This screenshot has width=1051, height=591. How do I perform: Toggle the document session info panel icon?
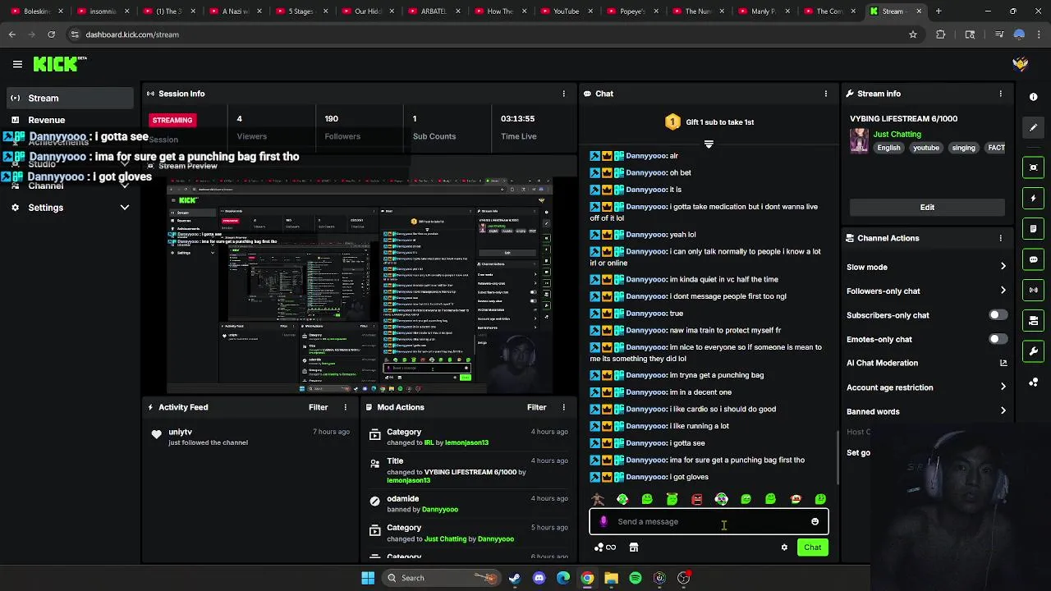click(1033, 229)
